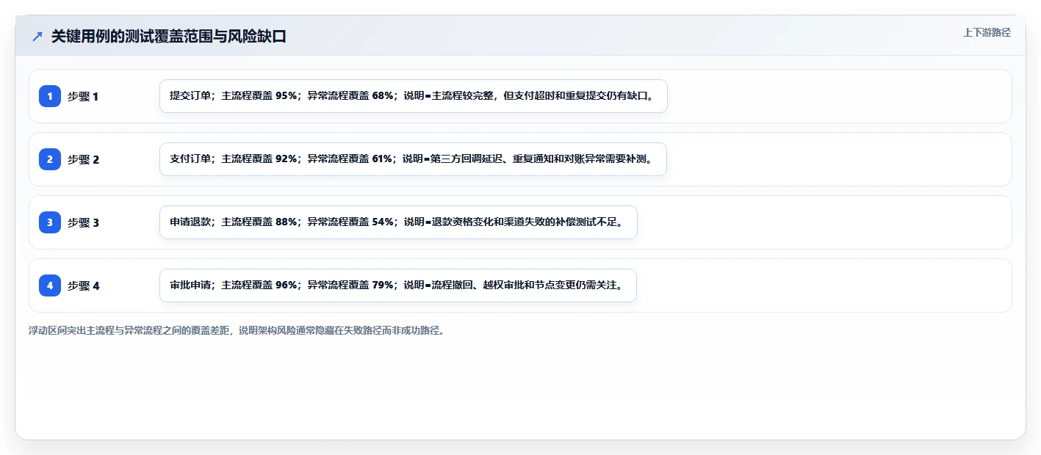
Task: Open the 申请退款 coverage detail box
Action: 398,222
